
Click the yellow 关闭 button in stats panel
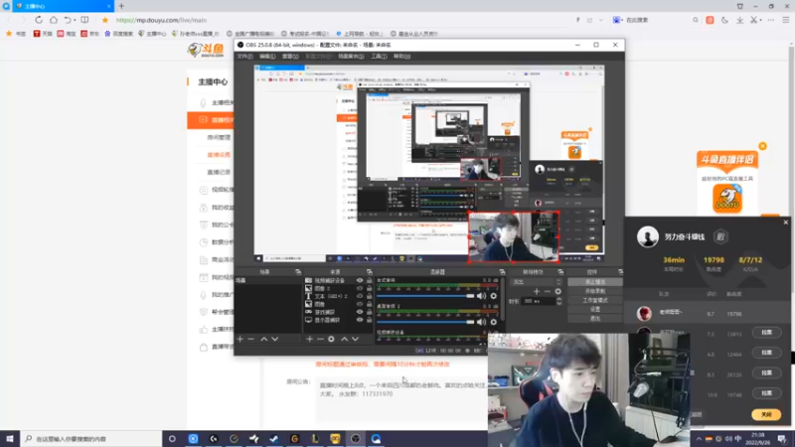point(766,414)
